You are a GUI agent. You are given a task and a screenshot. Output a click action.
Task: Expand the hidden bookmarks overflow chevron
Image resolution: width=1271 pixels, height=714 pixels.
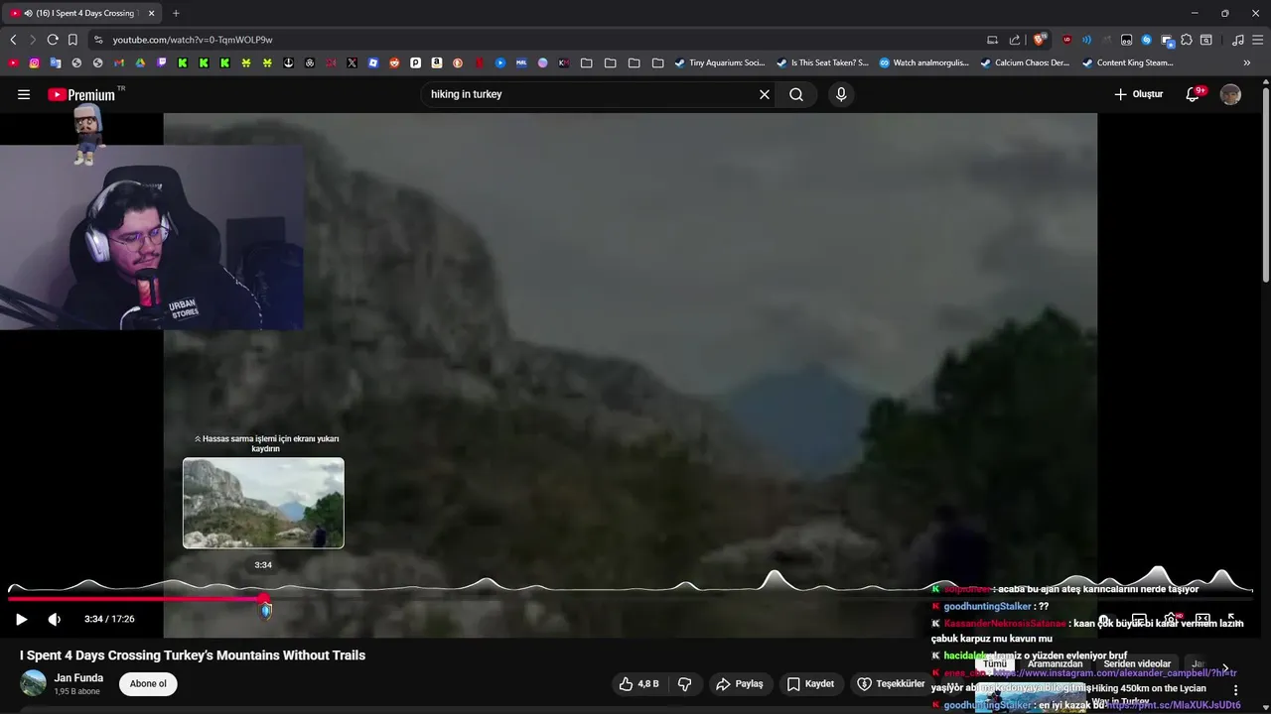pos(1247,62)
